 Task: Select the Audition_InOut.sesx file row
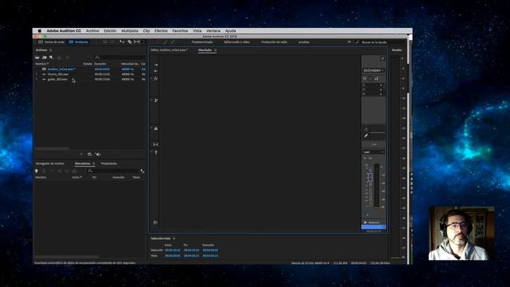[90, 69]
